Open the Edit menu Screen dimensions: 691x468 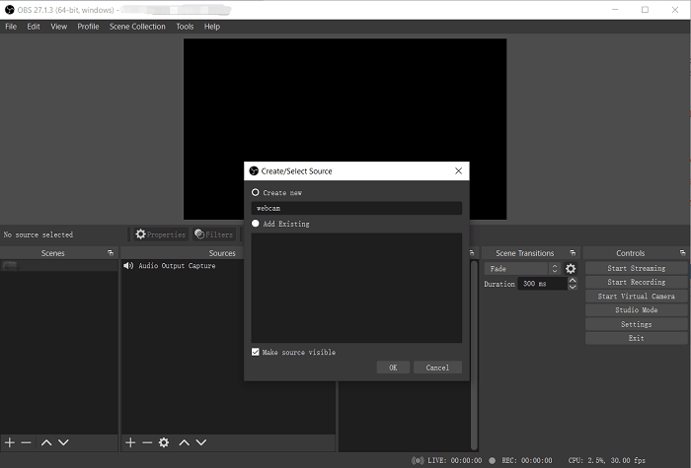pyautogui.click(x=34, y=27)
